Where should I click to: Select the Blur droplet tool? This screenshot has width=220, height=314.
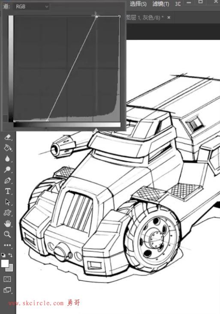pos(7,159)
